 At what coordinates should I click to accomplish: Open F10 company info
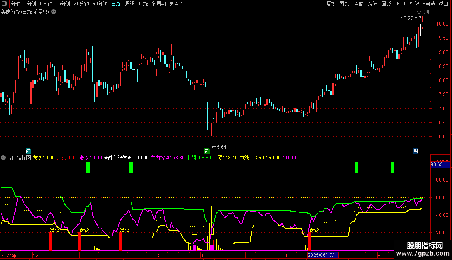400,4
